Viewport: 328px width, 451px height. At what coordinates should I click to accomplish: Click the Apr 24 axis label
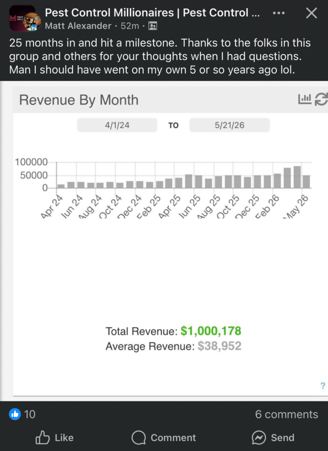tap(52, 207)
